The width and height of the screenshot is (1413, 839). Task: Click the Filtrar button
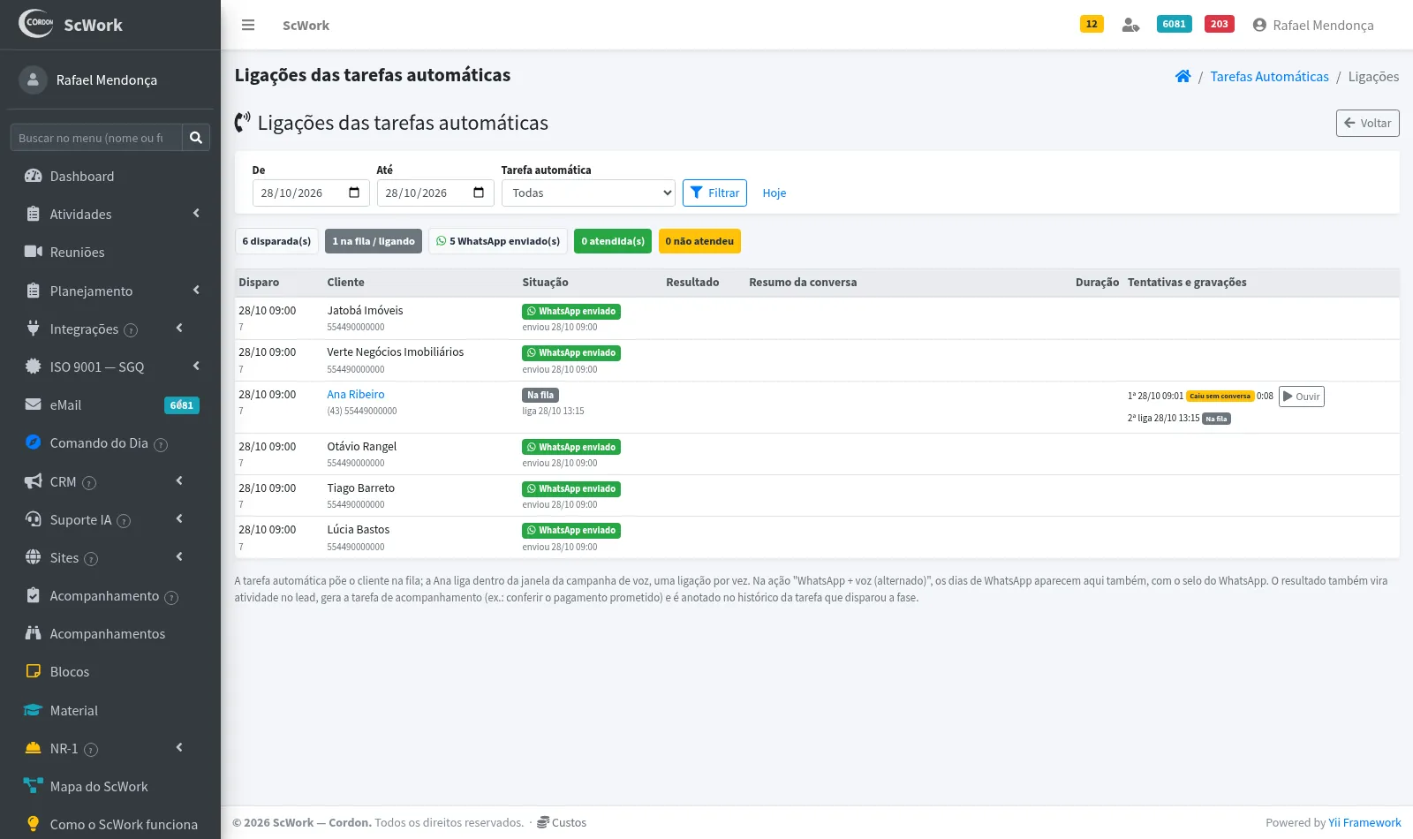coord(714,193)
